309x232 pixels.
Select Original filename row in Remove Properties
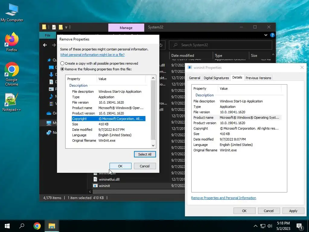(x=109, y=140)
